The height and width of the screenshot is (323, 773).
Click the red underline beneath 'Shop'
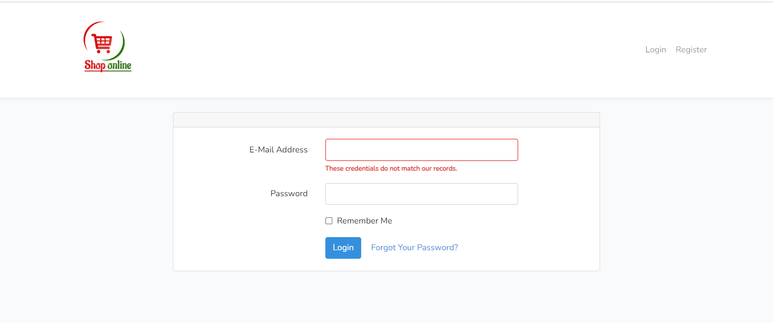[95, 72]
